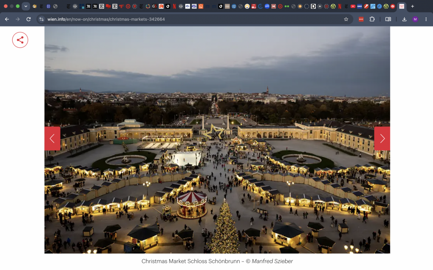Switch to the tiger favicon tab
Screen dimensions: 433x270
tap(35, 6)
